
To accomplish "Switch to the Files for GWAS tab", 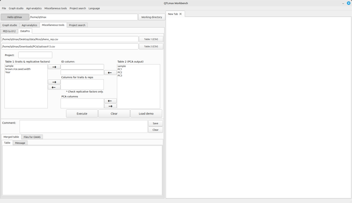I will tap(32, 137).
